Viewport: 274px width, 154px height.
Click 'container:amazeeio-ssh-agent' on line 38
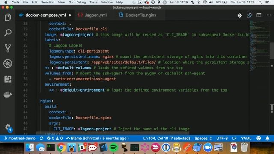pyautogui.click(x=85, y=79)
